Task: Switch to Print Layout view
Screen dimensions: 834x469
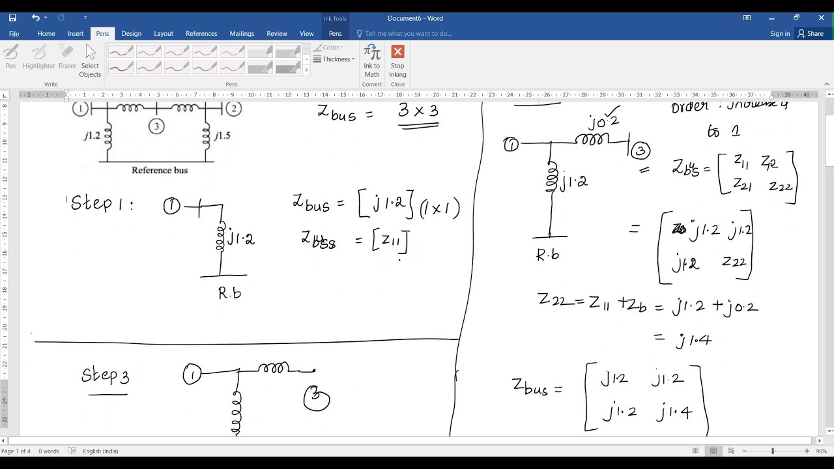Action: coord(713,451)
